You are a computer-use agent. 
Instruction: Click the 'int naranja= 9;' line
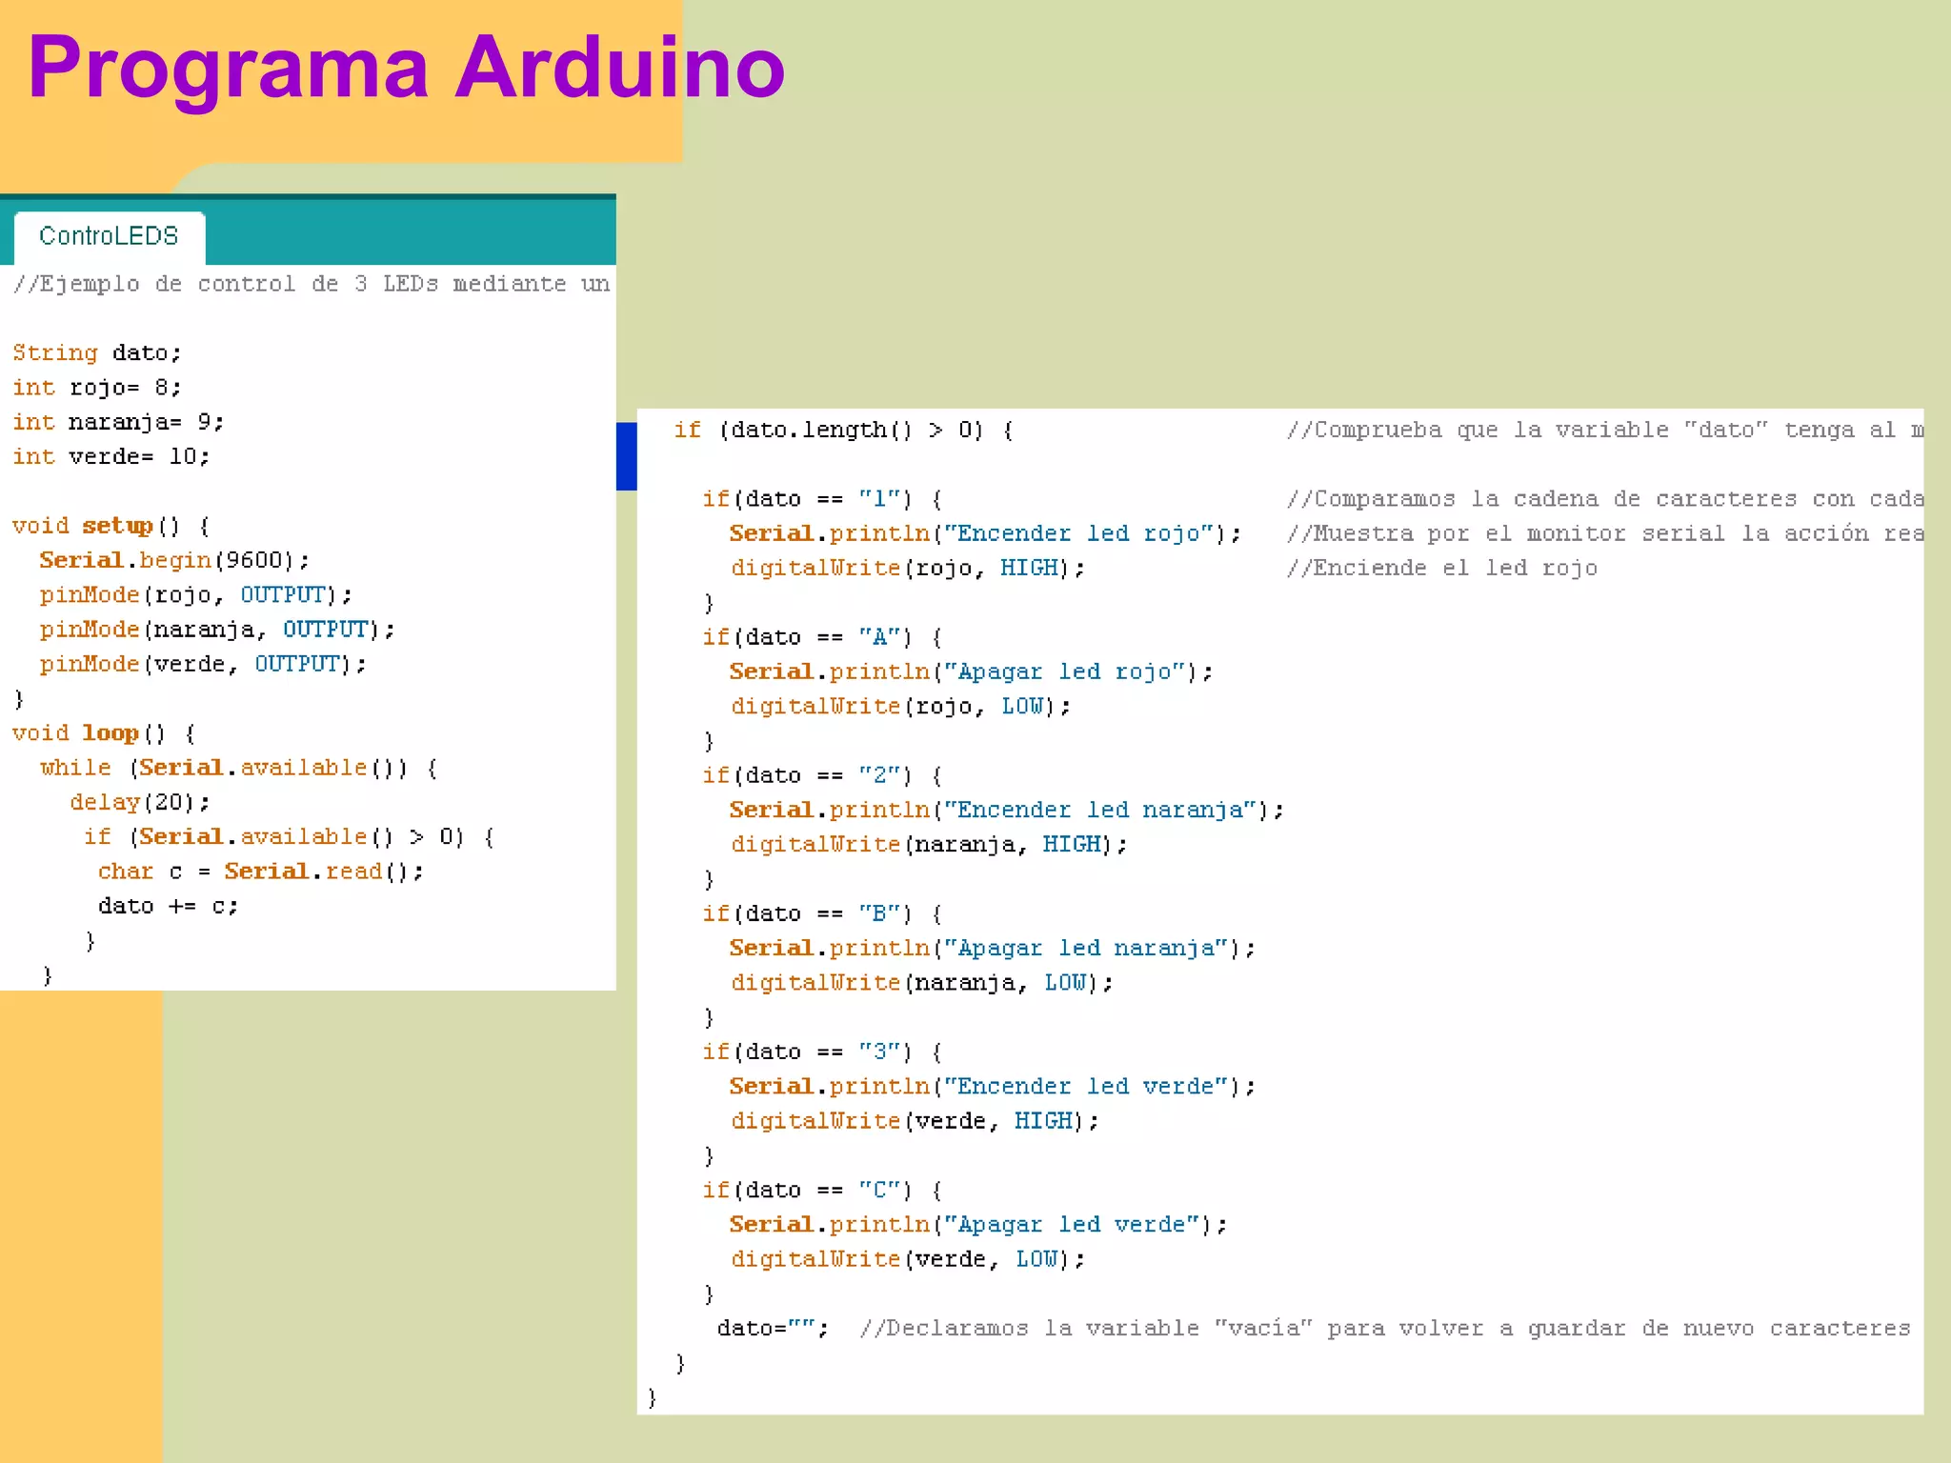[118, 422]
